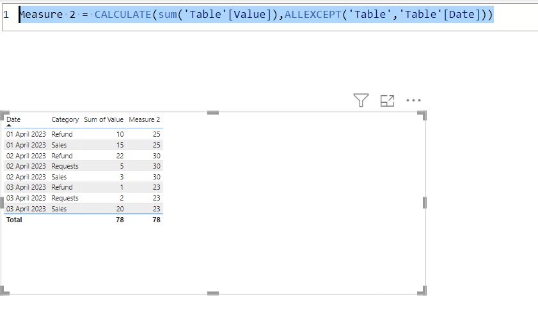
Task: Select the Sum of Value cell showing 2
Action: [122, 198]
